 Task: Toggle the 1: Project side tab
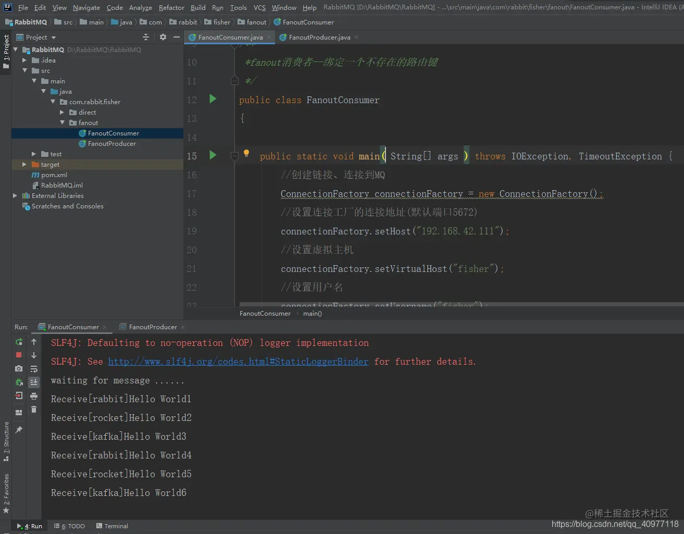coord(6,52)
